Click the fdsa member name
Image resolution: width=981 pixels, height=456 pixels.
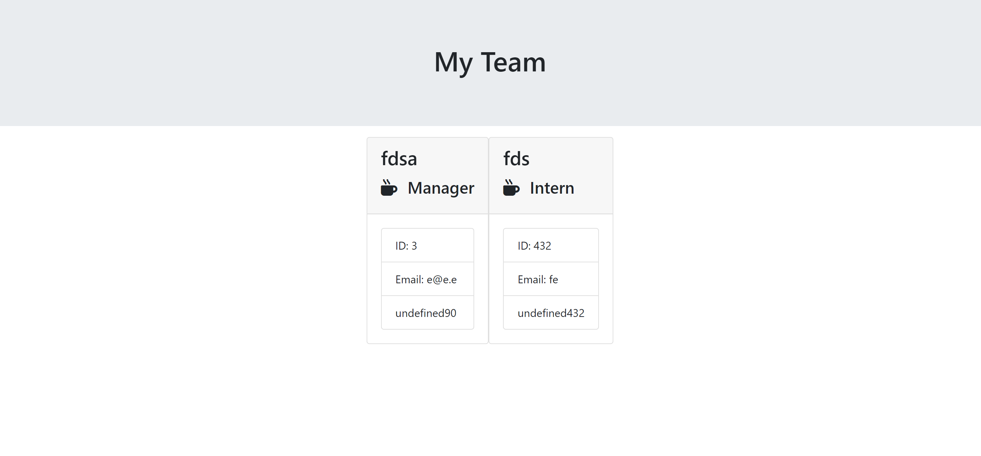399,159
